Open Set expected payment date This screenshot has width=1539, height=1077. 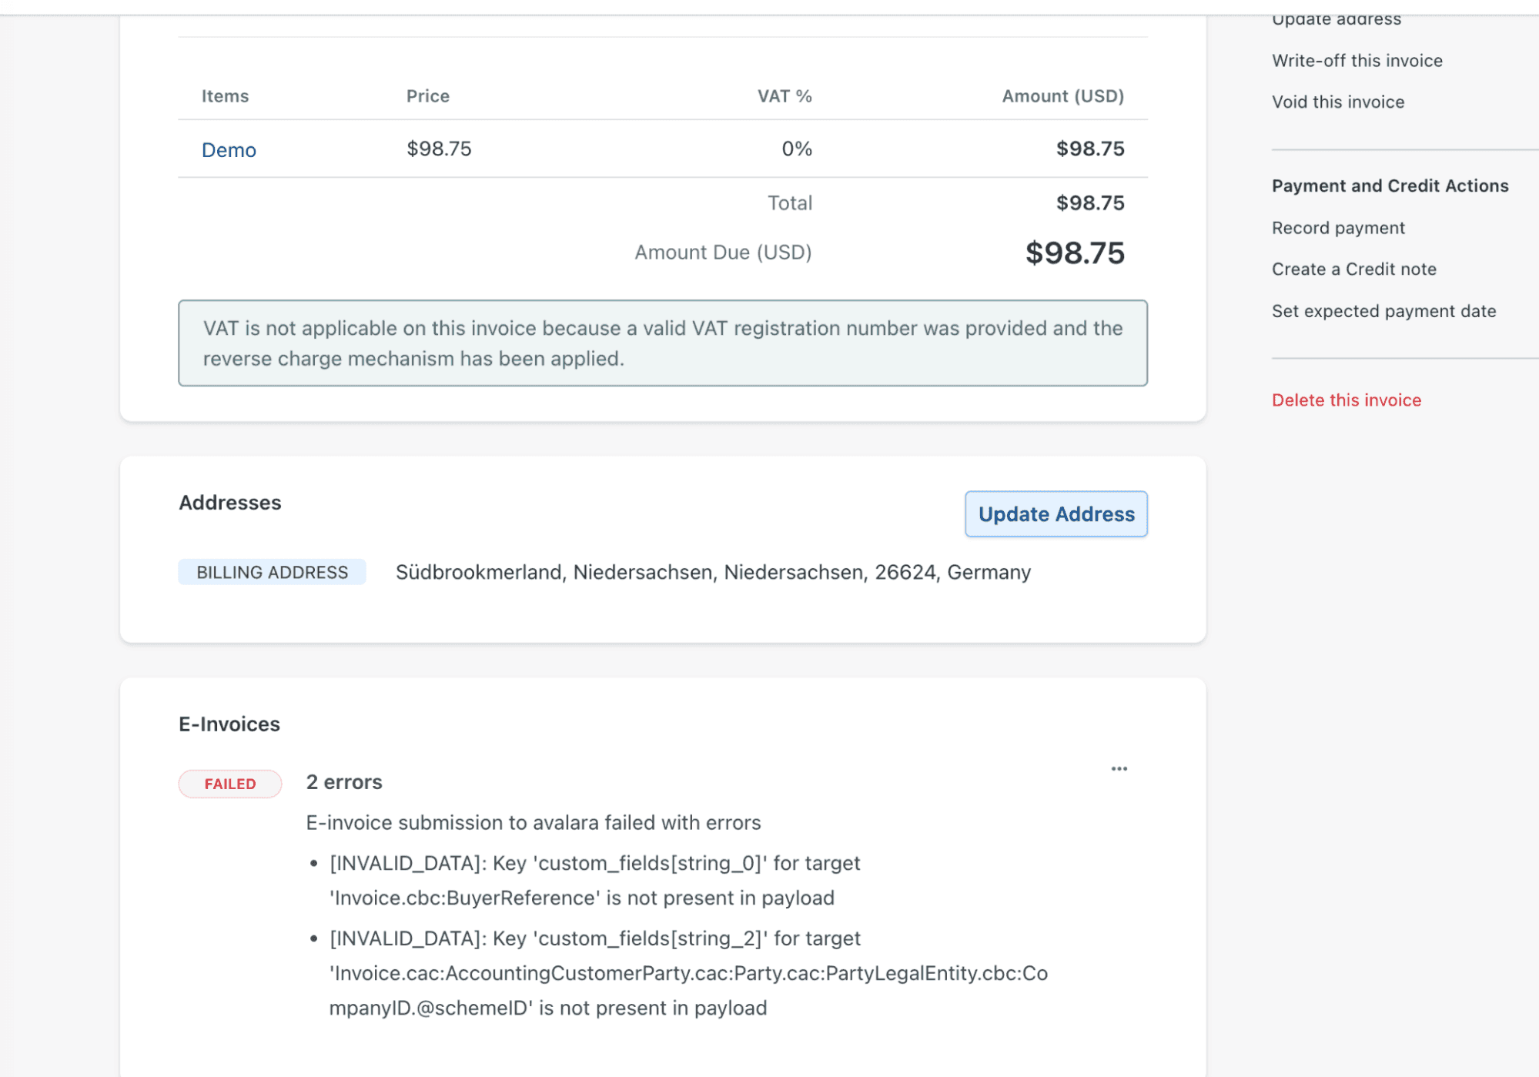1383,311
